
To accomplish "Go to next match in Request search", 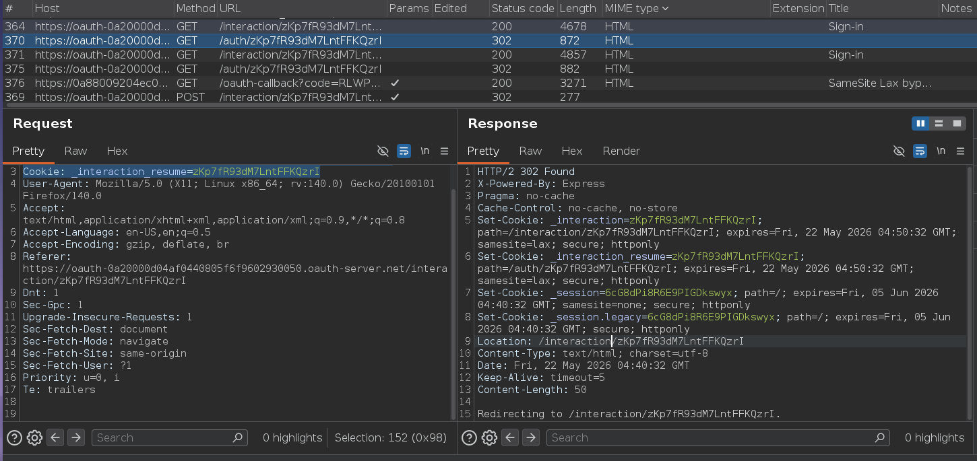I will [76, 437].
